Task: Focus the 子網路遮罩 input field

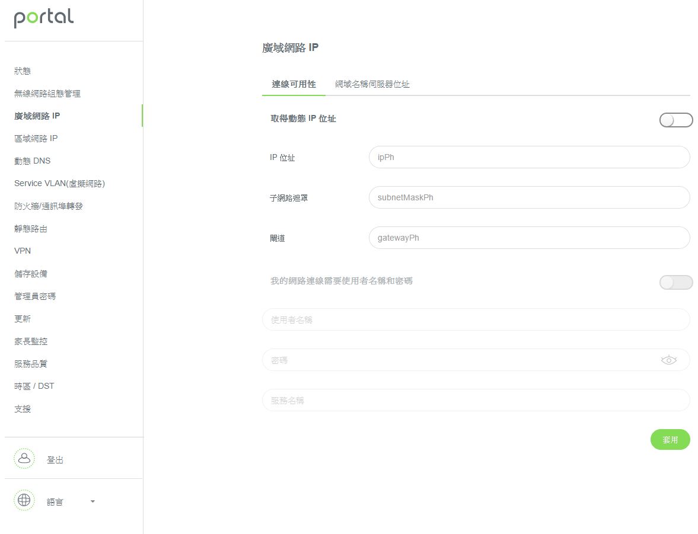Action: coord(530,197)
